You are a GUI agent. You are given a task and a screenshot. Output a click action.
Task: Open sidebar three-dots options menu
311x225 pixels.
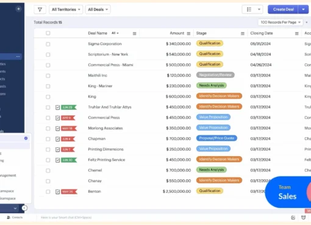point(18,57)
